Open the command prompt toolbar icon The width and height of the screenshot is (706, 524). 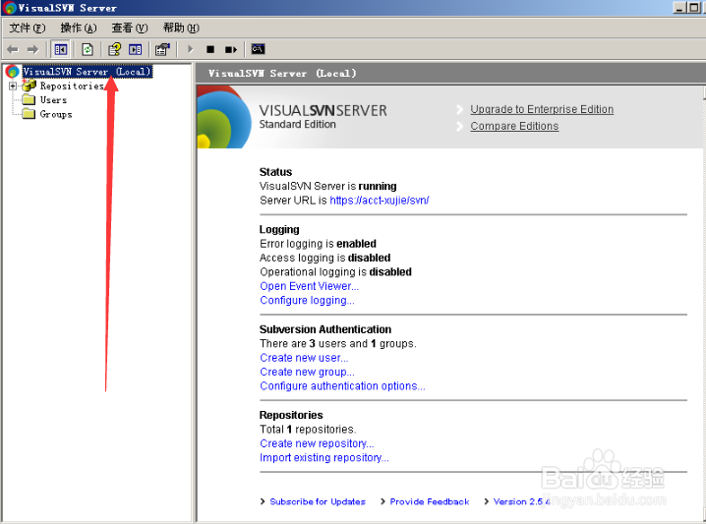[258, 48]
